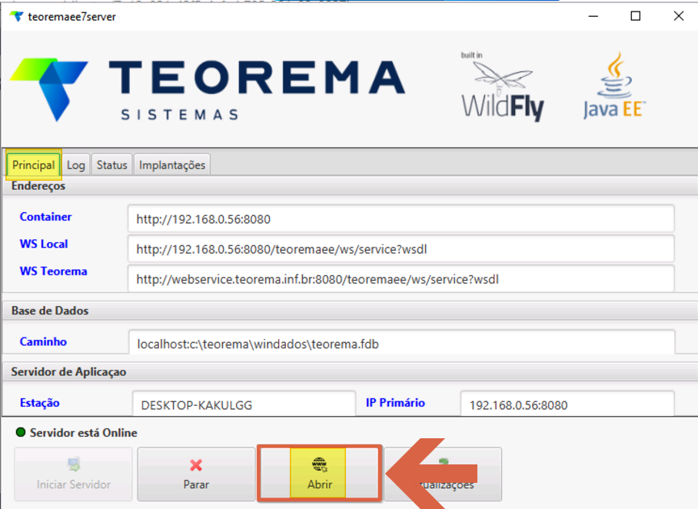Click the WS Local address field

pos(401,249)
